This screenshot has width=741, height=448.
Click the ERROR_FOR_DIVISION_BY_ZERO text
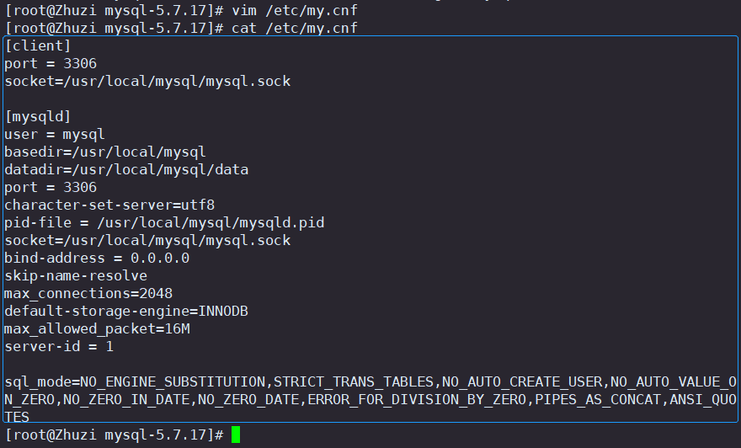(x=417, y=400)
